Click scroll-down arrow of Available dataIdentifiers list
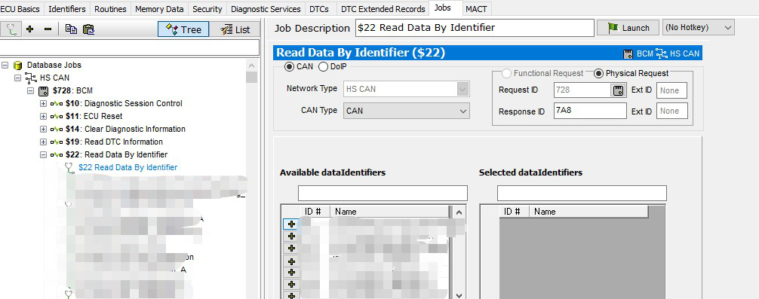Viewport: 759px width, 299px height. (459, 295)
